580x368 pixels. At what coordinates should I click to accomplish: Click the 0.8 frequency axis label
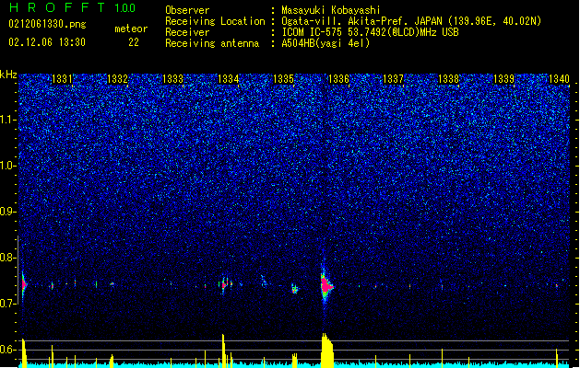tap(8, 258)
